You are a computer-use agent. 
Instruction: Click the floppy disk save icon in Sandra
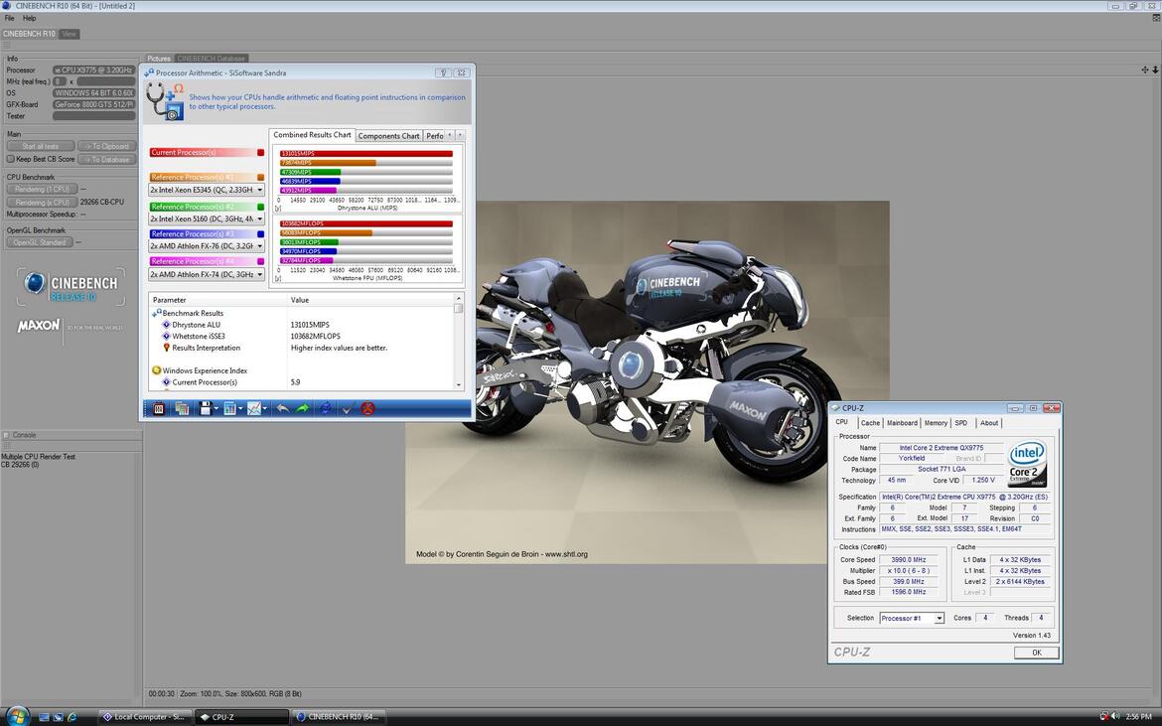tap(206, 408)
